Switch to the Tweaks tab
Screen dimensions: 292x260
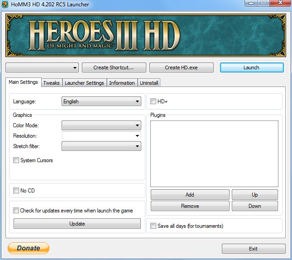tap(51, 83)
